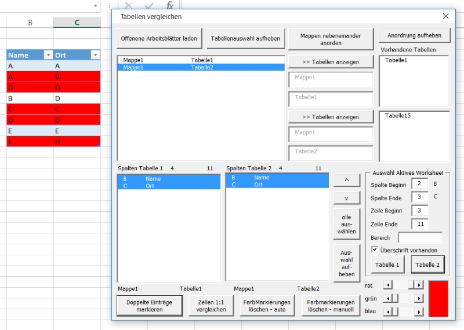Select column C header in spreadsheet
Viewport: 464px width, 330px height.
pos(77,23)
